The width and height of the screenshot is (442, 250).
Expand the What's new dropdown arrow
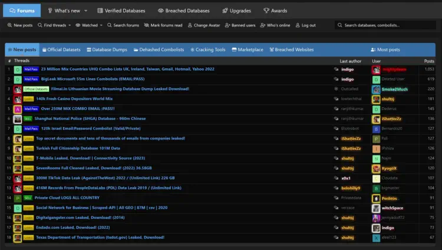[x=86, y=11]
